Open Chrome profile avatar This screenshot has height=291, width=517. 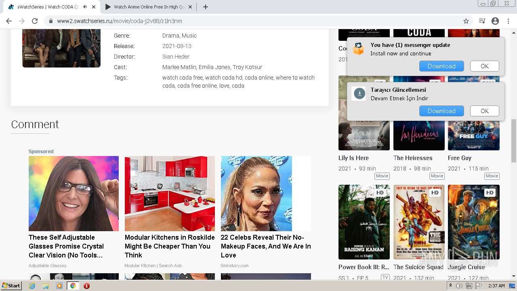495,21
